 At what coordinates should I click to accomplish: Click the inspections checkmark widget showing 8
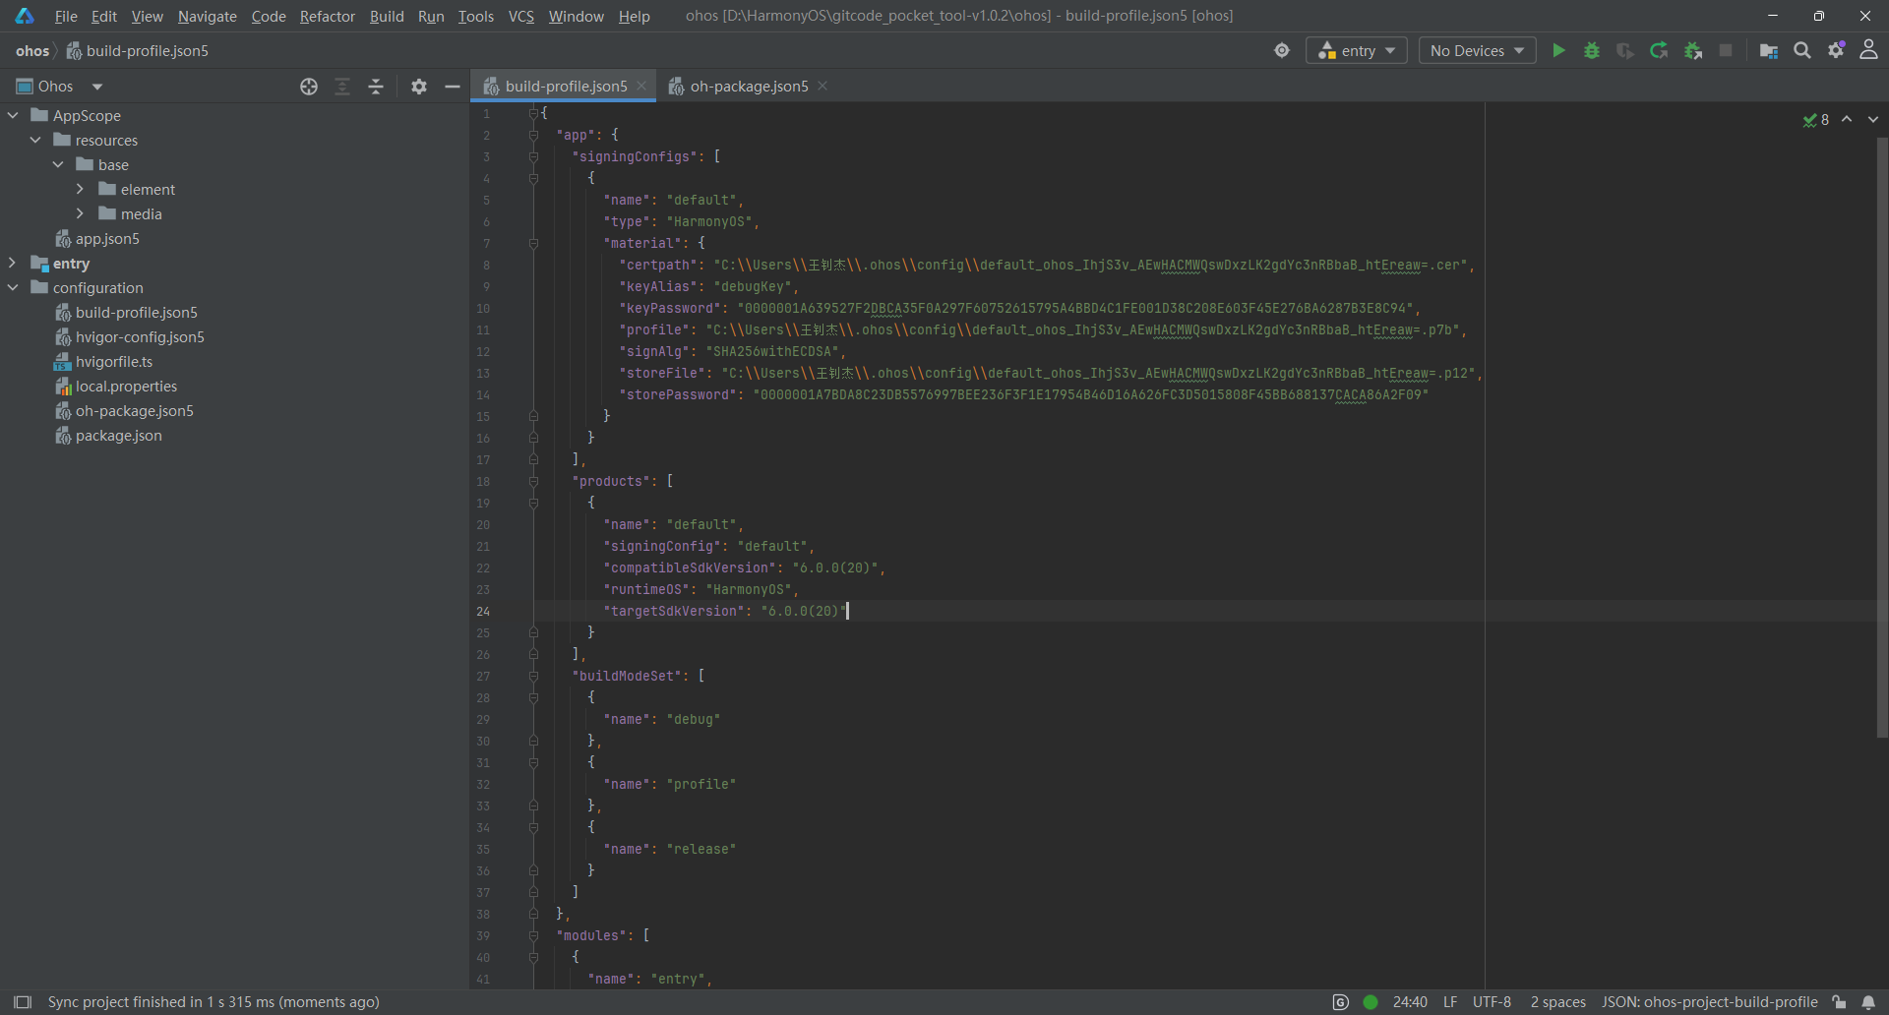point(1816,120)
